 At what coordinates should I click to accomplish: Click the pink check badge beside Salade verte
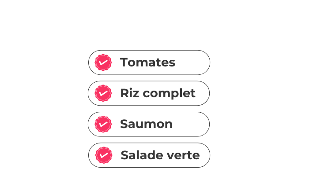pos(104,155)
